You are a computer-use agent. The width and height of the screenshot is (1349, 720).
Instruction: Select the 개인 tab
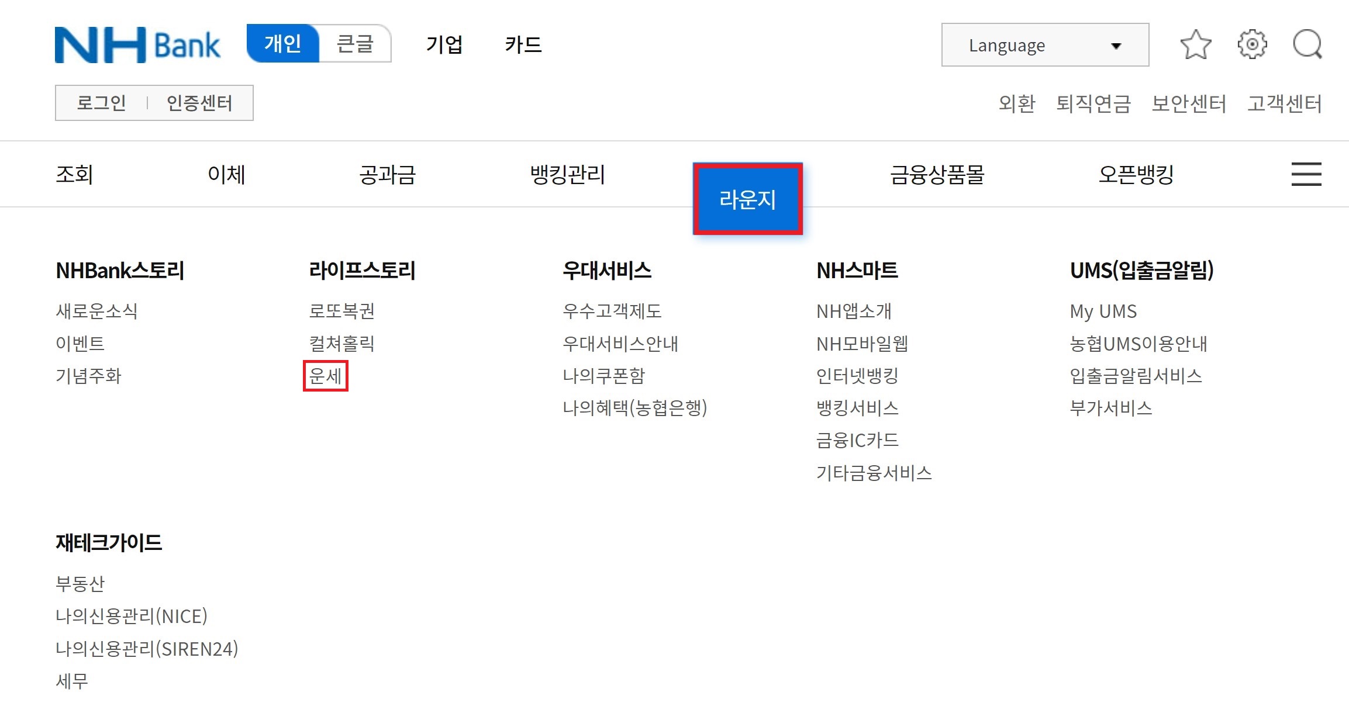point(283,44)
